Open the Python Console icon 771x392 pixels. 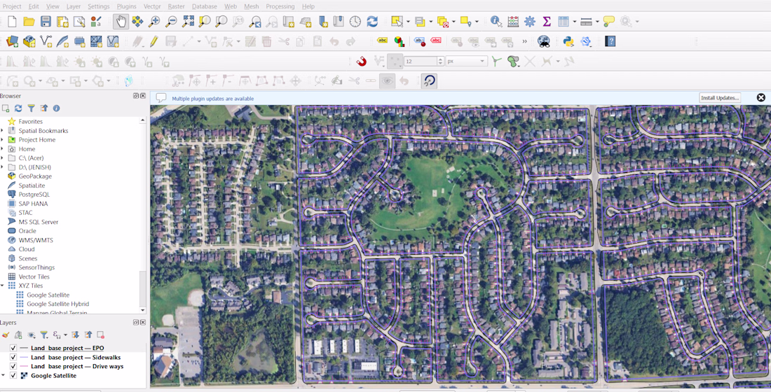point(569,41)
